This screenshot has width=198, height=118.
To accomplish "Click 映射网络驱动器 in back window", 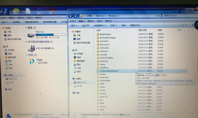I will coord(50,22).
